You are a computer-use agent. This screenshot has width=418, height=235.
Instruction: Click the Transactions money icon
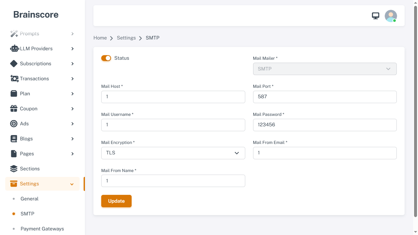[14, 79]
